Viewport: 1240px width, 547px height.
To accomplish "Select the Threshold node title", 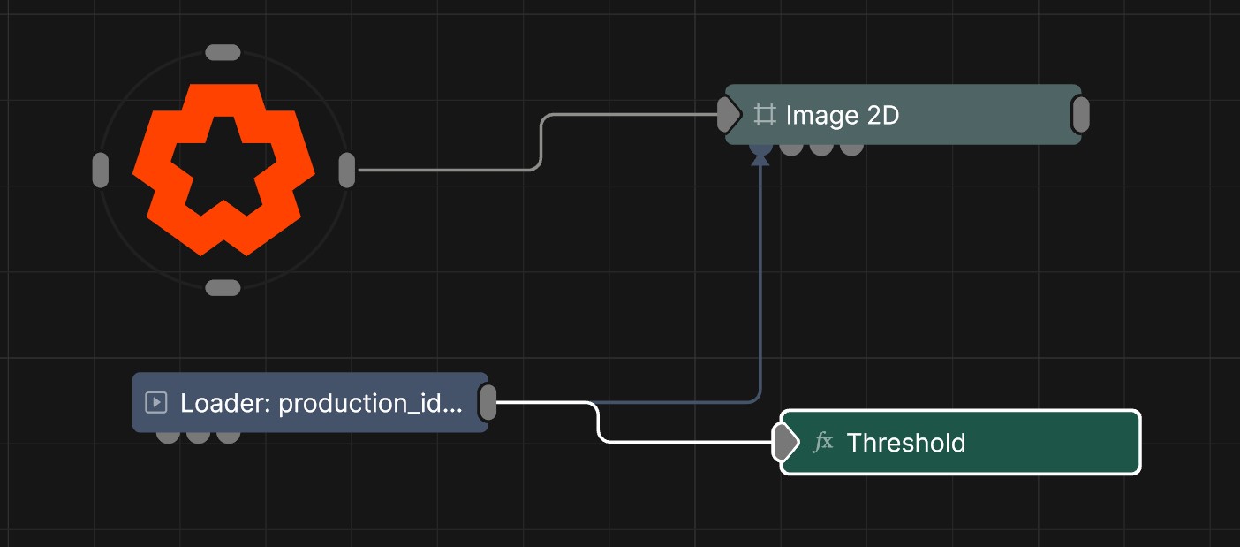I will point(905,442).
